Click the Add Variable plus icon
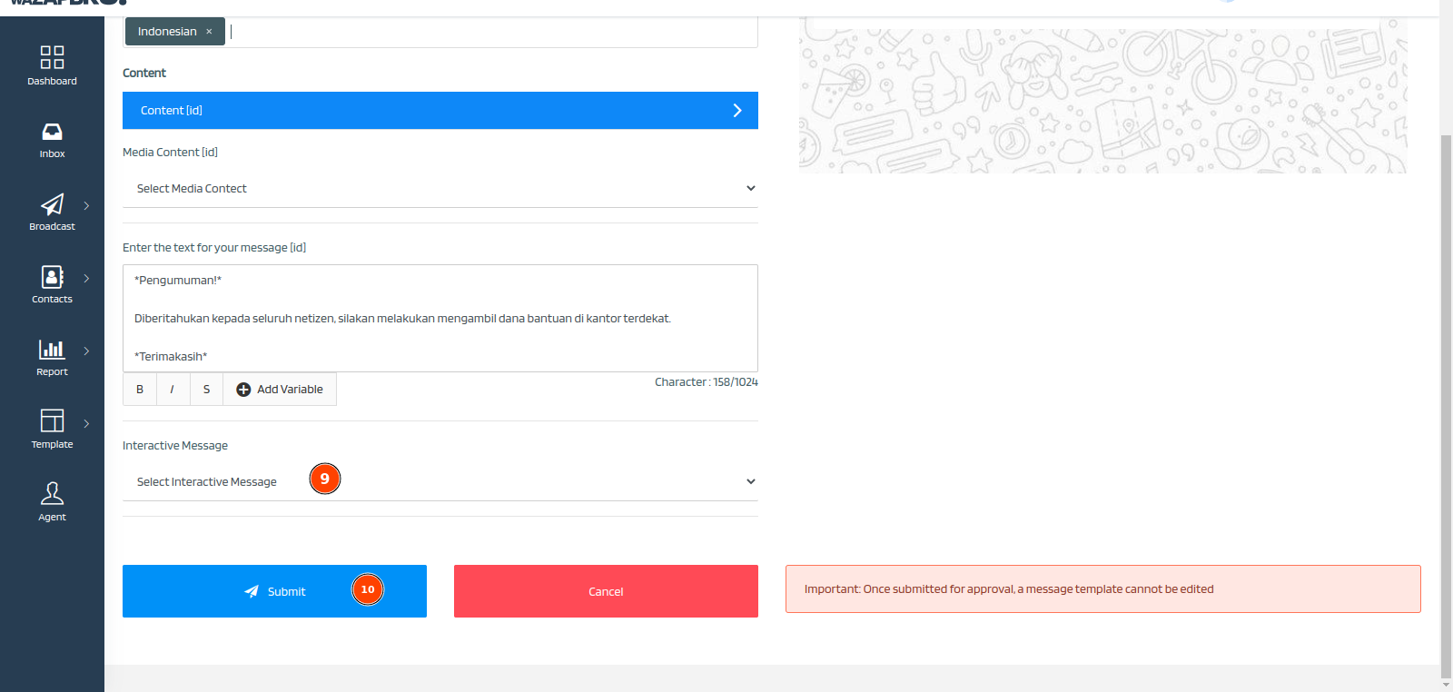Viewport: 1453px width, 692px height. pyautogui.click(x=243, y=389)
